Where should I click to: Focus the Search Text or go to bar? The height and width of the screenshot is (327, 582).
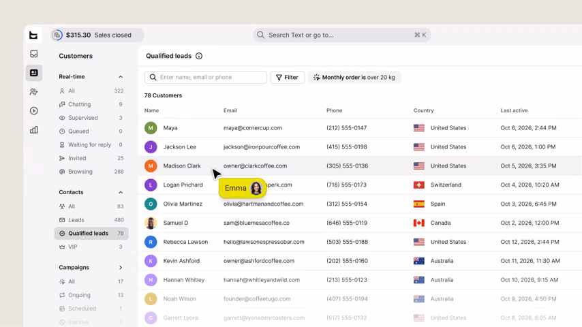[341, 35]
